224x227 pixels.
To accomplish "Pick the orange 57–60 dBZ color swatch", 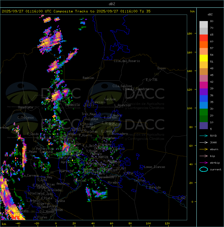I will click(204, 44).
